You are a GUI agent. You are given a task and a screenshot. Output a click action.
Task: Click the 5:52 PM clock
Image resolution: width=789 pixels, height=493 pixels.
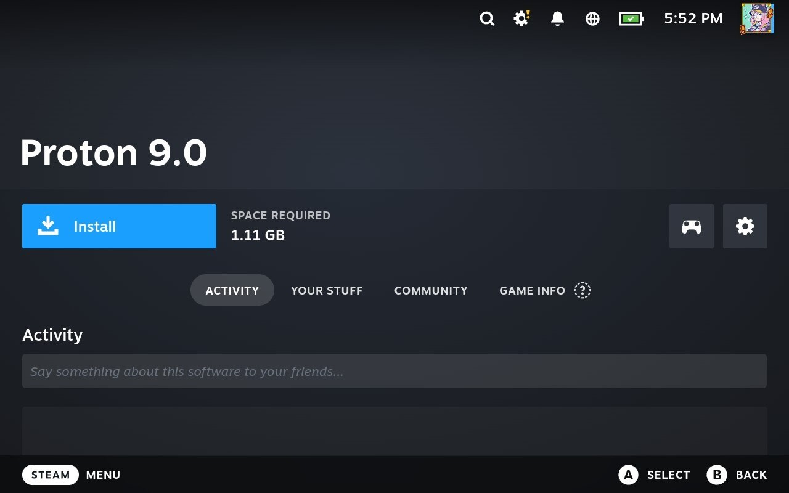click(x=693, y=19)
